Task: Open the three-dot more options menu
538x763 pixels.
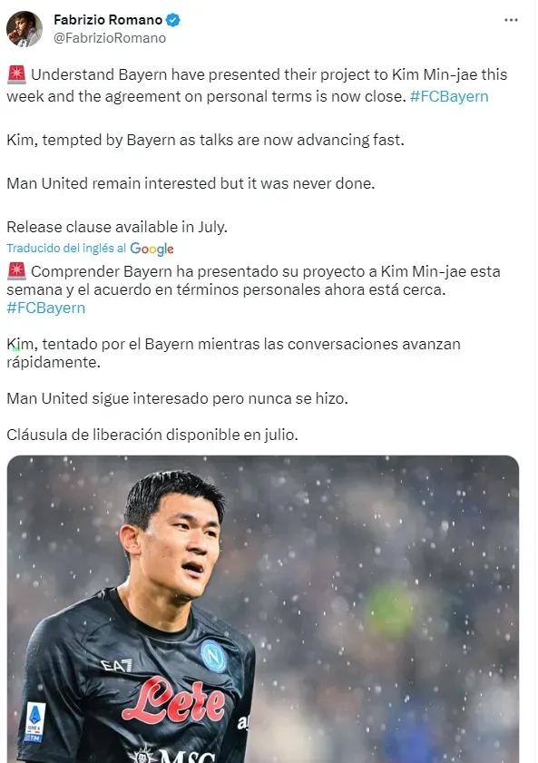Action: click(511, 20)
